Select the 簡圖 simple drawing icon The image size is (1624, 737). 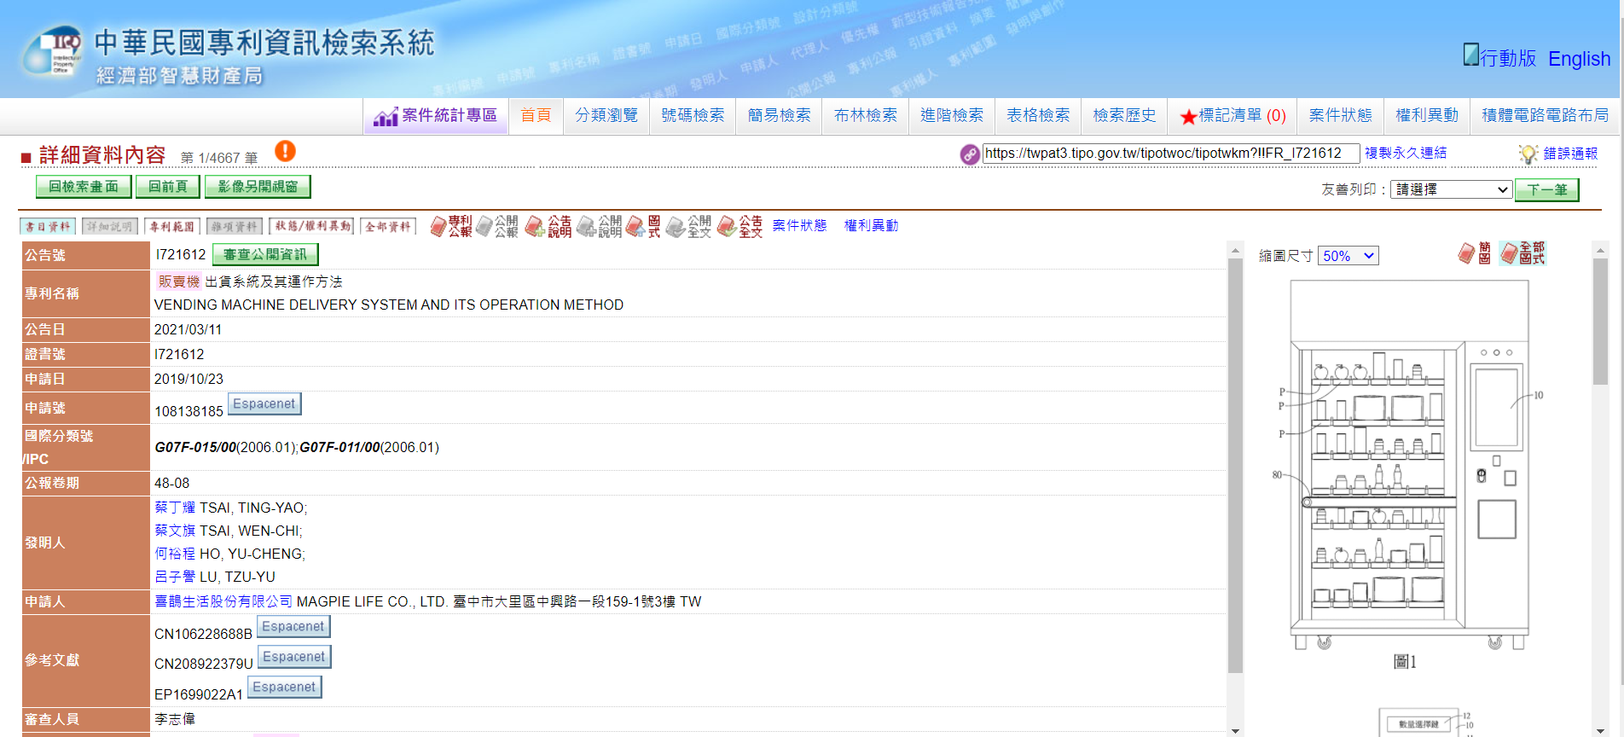tap(1475, 253)
